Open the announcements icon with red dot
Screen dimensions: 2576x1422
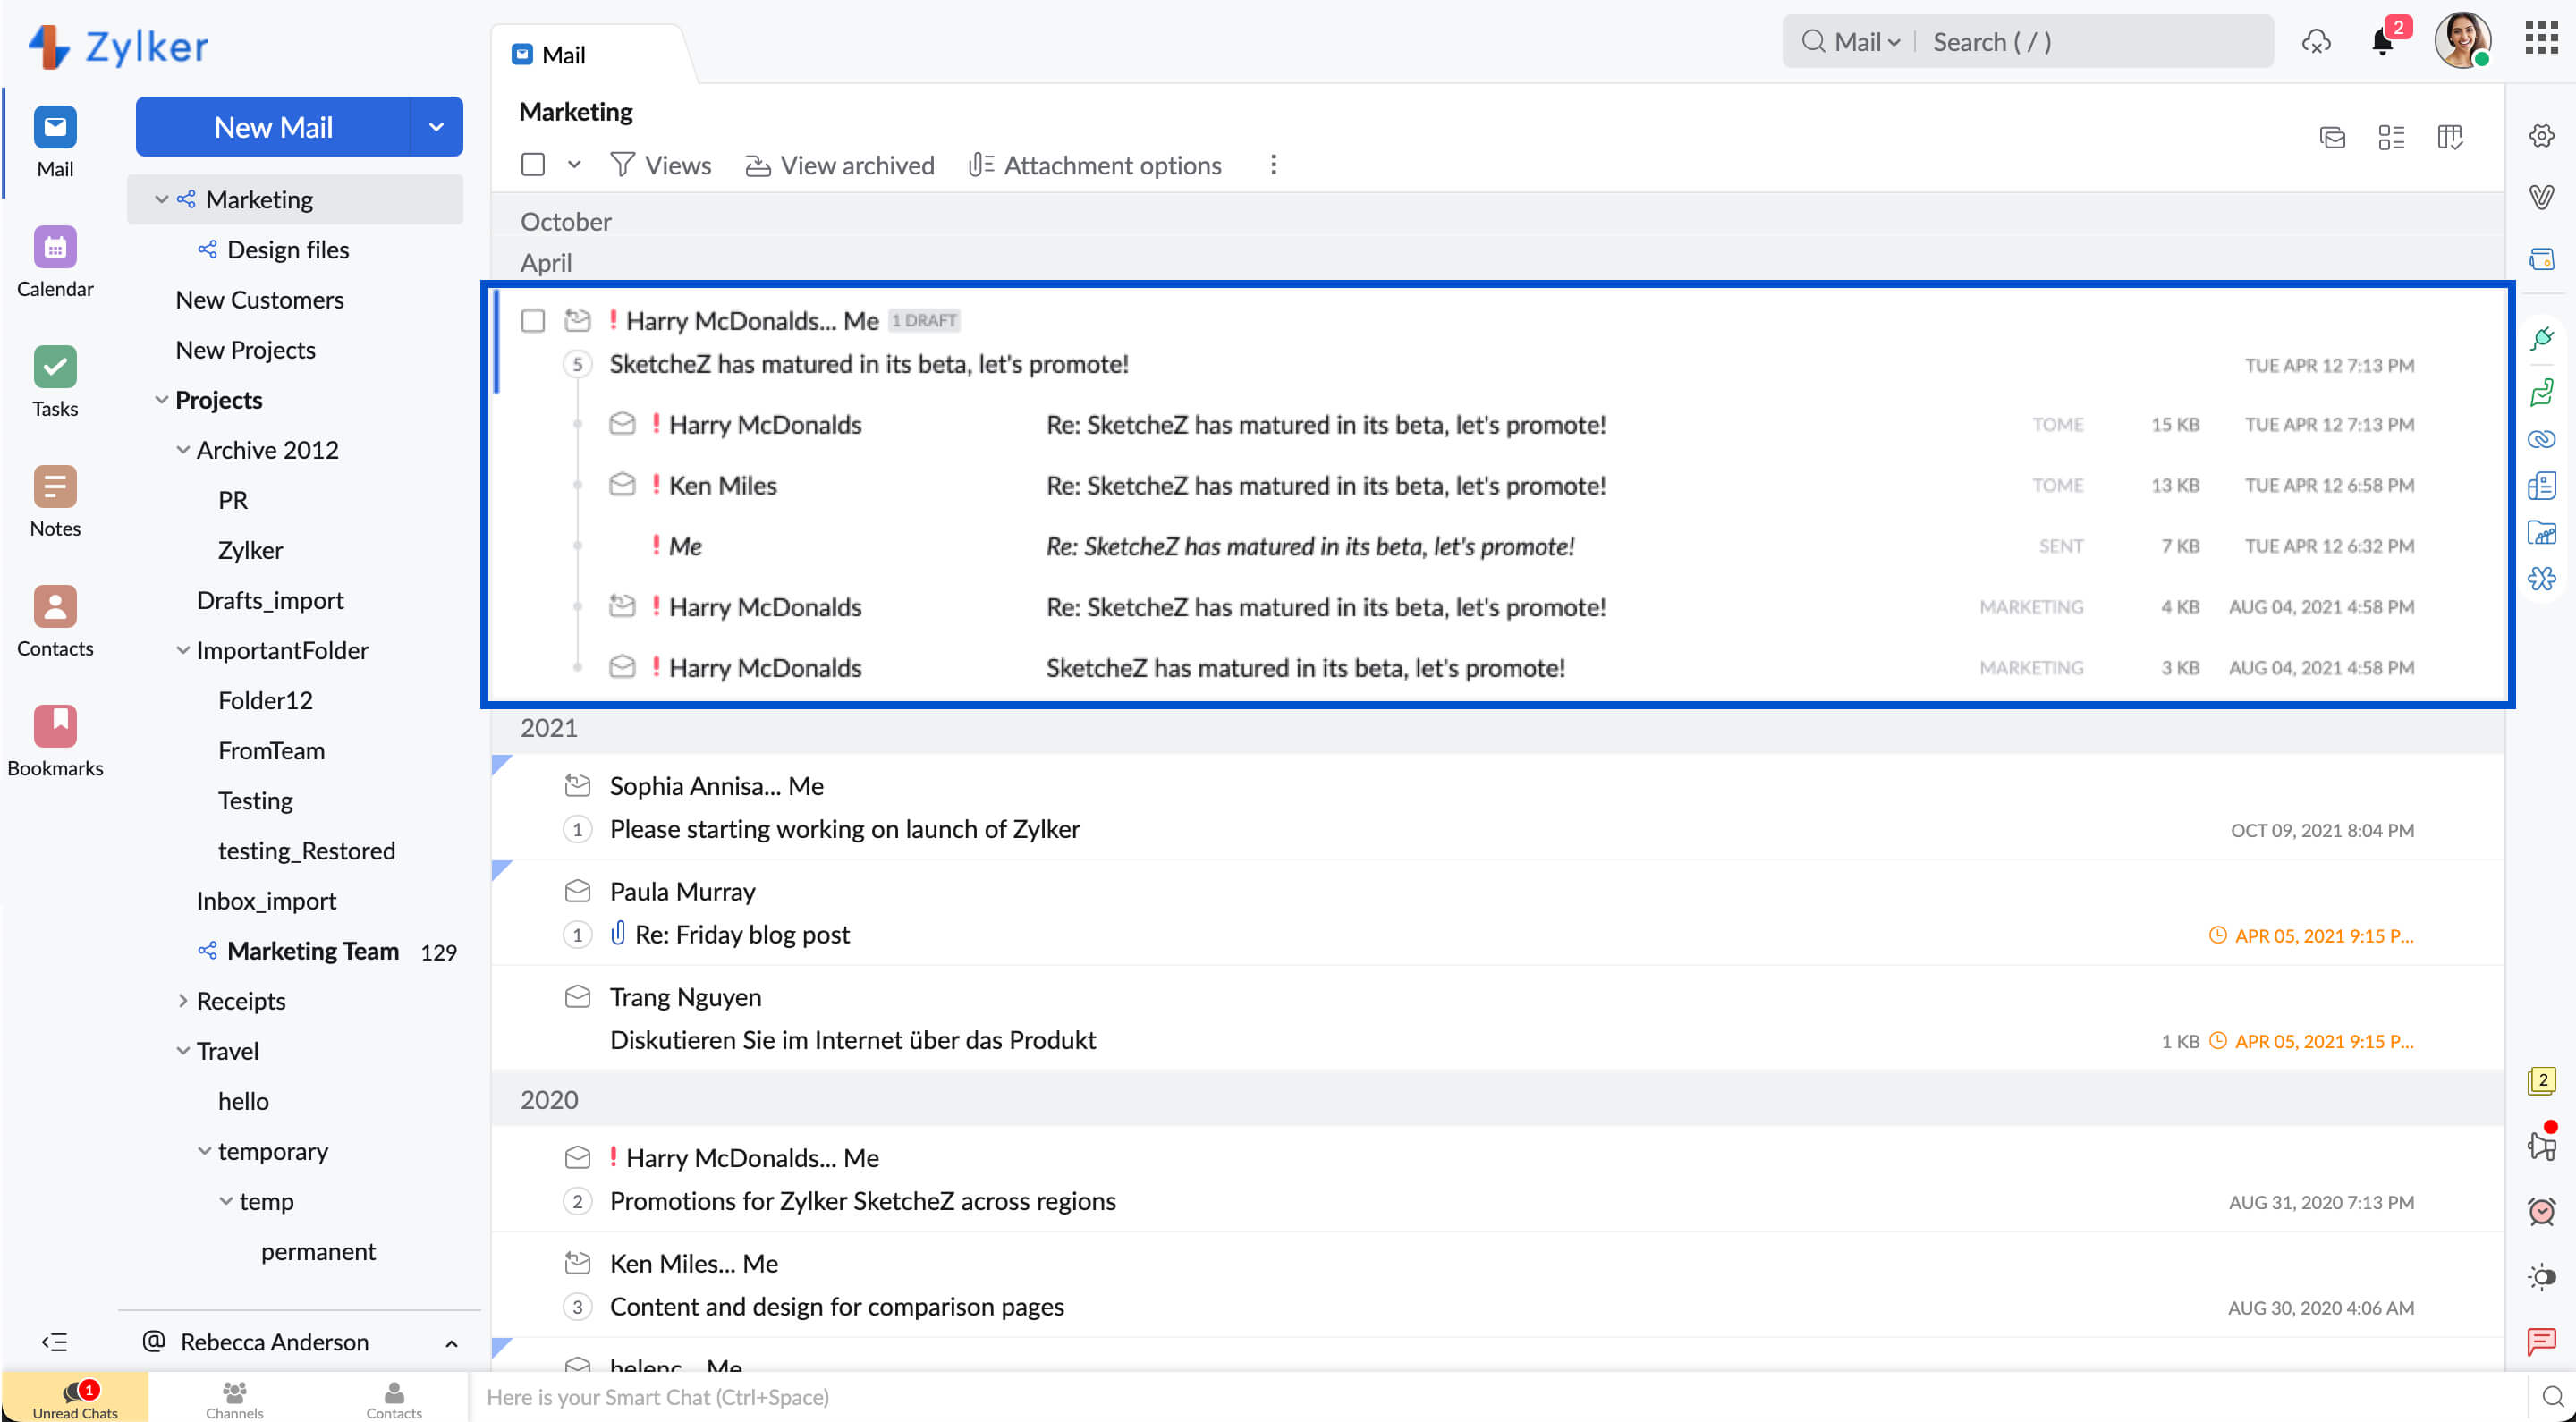tap(2541, 1143)
